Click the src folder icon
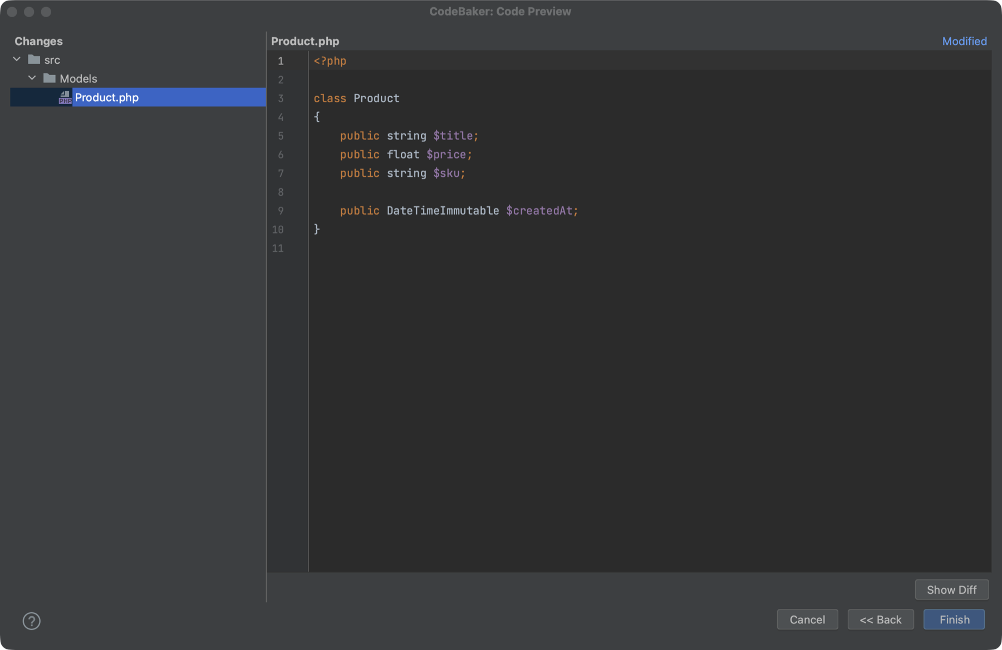Image resolution: width=1002 pixels, height=650 pixels. tap(34, 59)
